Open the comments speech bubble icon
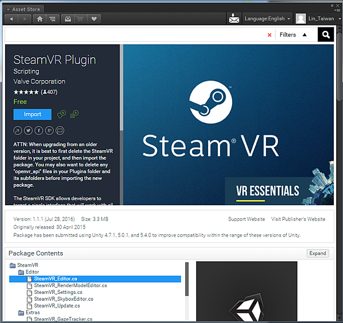This screenshot has height=323, width=343. coord(60,130)
